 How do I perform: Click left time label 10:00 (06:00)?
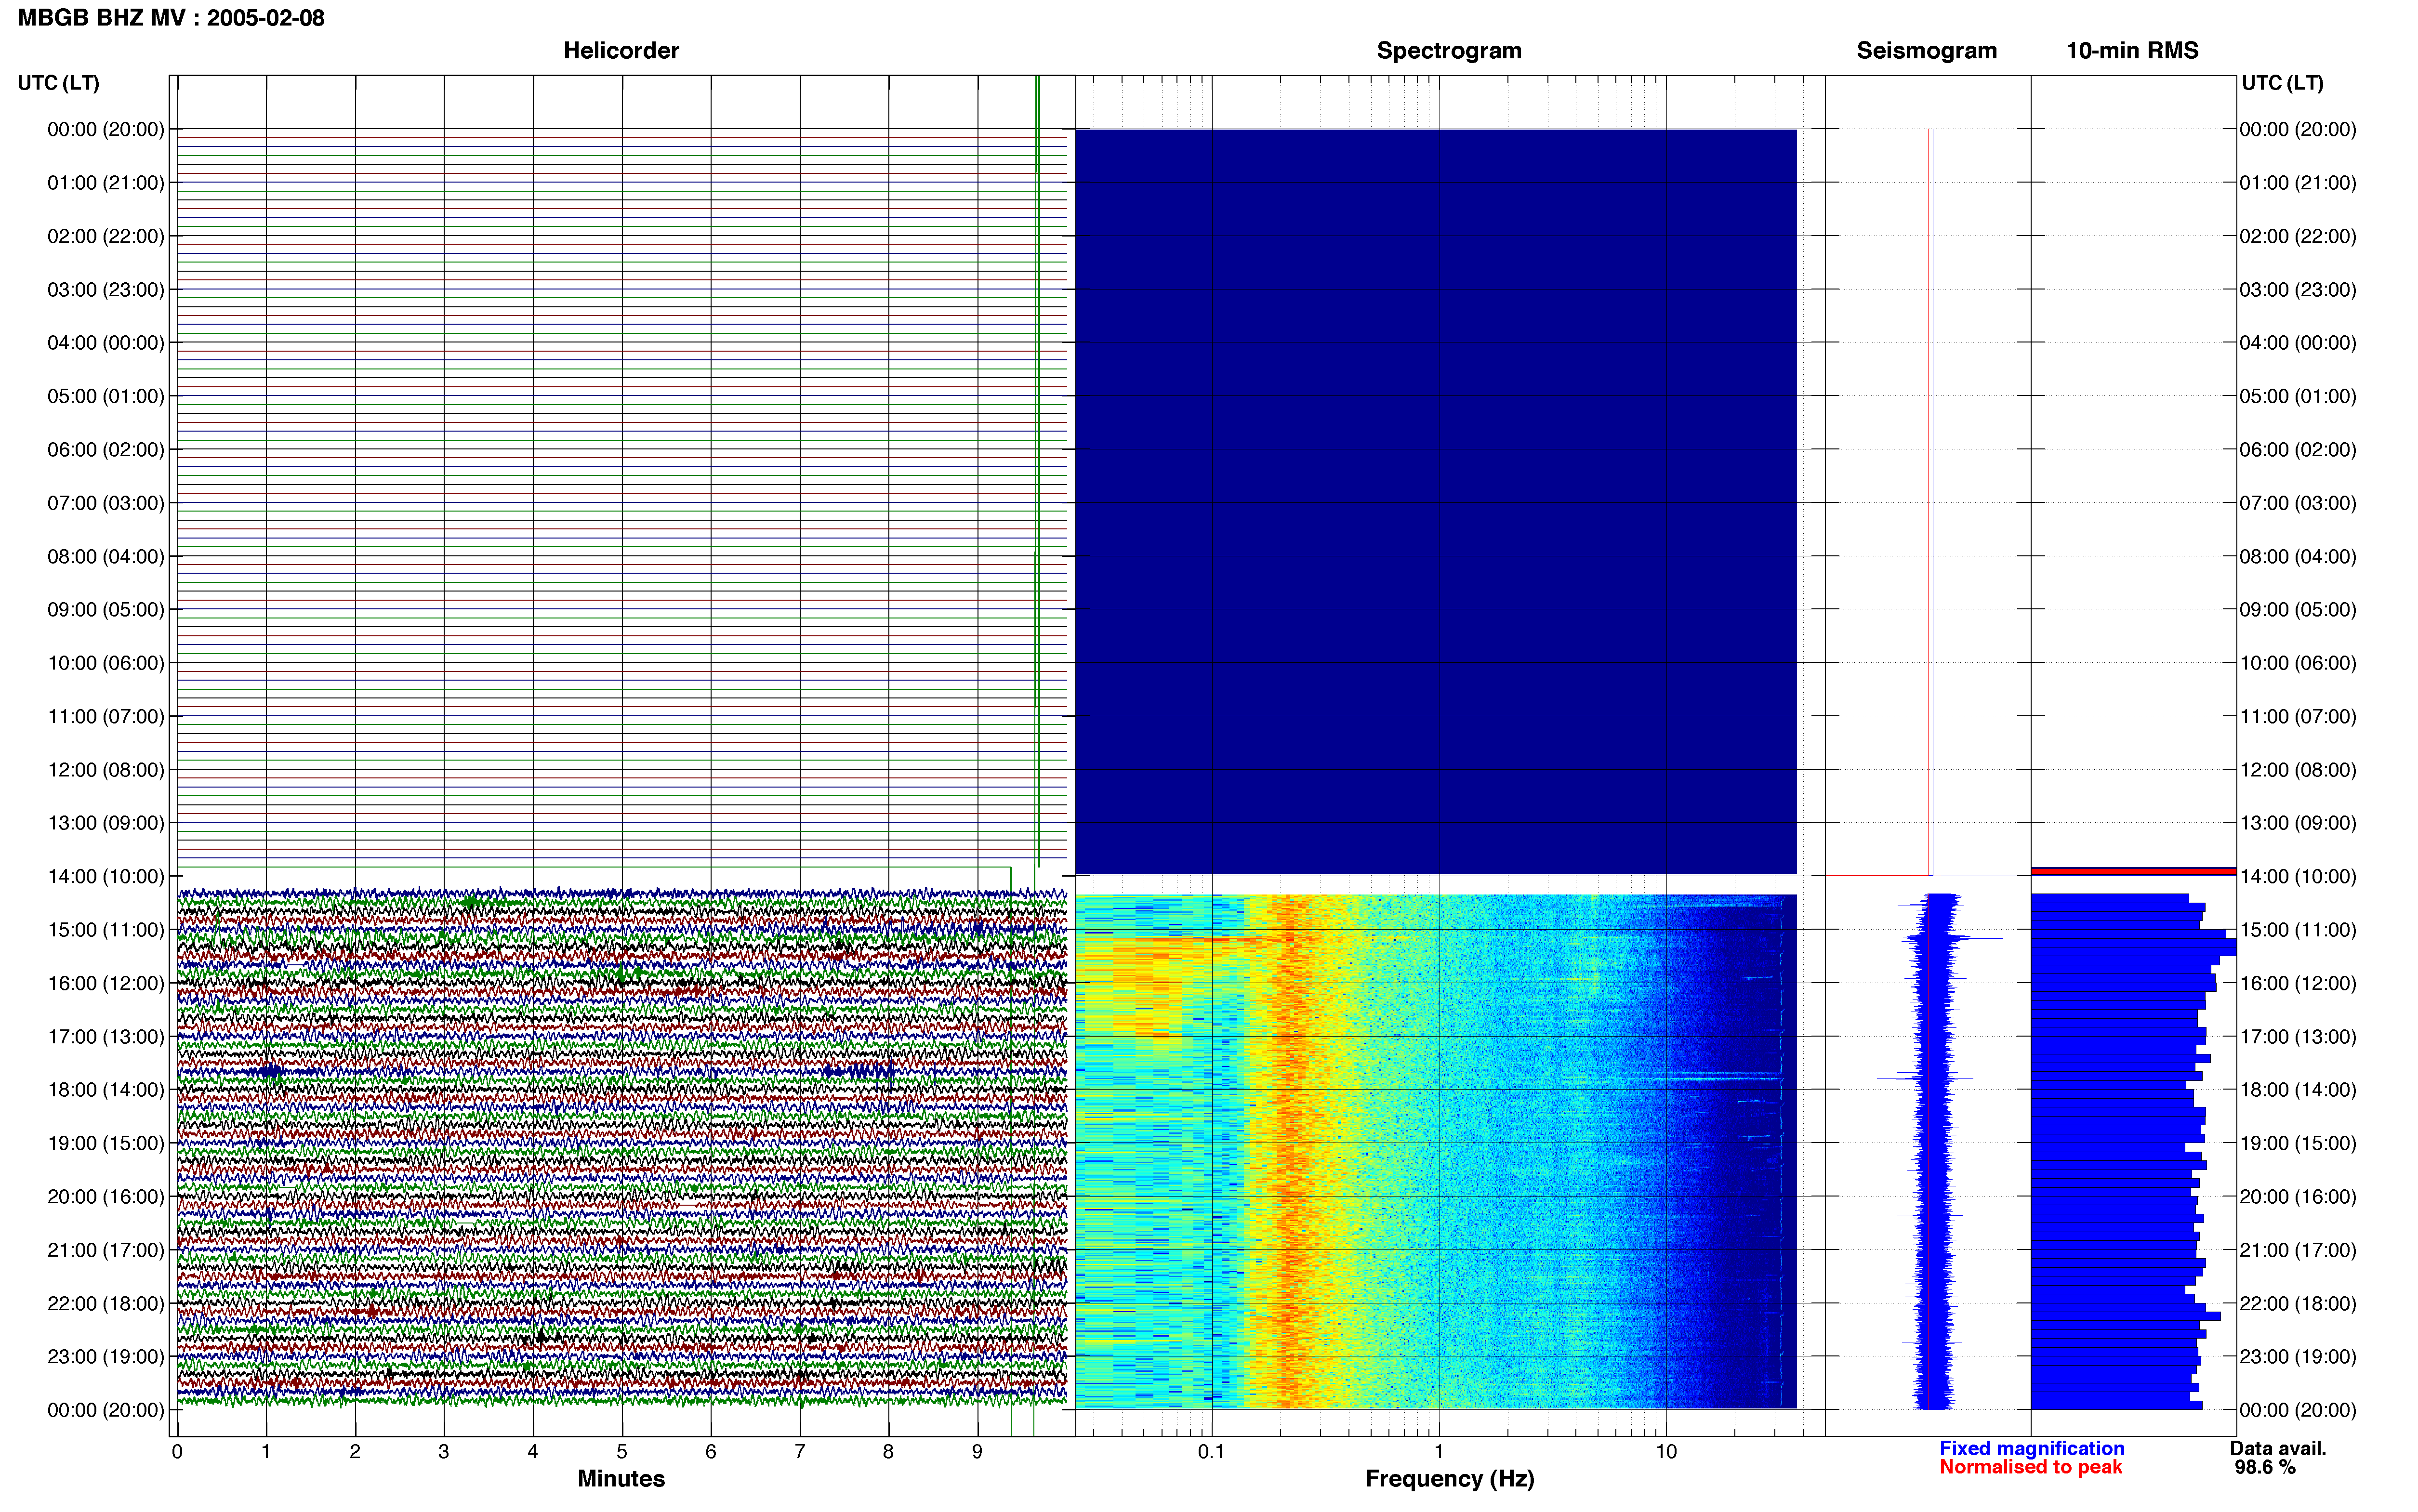click(106, 663)
